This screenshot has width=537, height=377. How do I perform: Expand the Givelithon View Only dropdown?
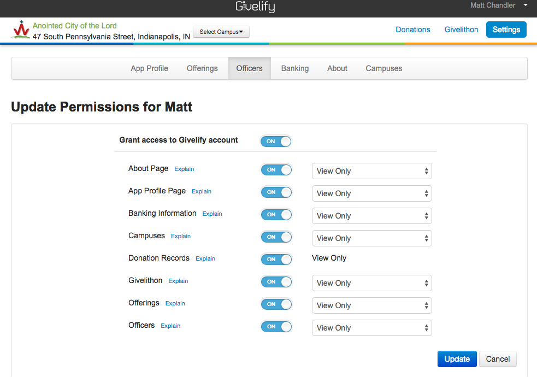(371, 283)
